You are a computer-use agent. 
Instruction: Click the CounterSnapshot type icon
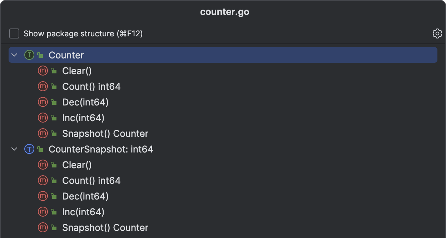(x=29, y=149)
